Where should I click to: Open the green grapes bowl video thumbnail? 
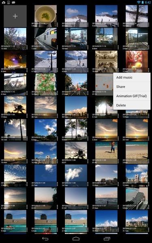pyautogui.click(x=45, y=16)
